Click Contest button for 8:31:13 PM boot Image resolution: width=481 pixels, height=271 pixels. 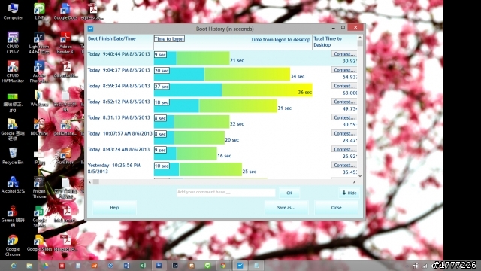(344, 117)
